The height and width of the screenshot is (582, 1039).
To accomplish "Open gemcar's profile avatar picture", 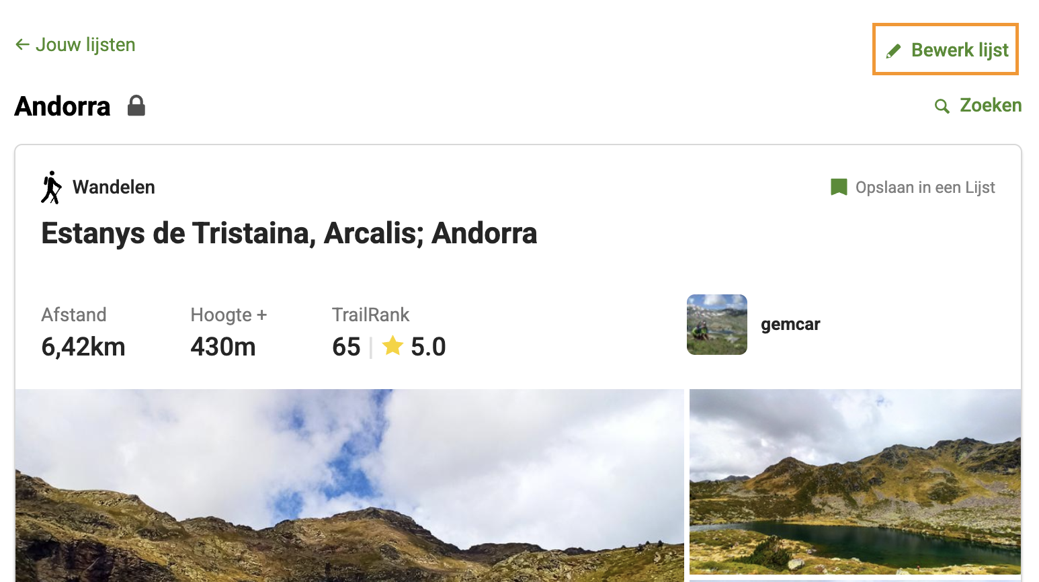I will (717, 325).
